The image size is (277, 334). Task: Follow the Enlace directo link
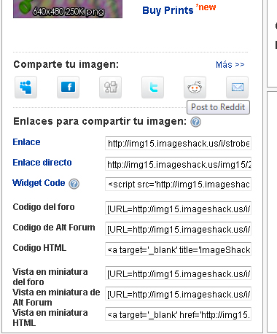(42, 163)
